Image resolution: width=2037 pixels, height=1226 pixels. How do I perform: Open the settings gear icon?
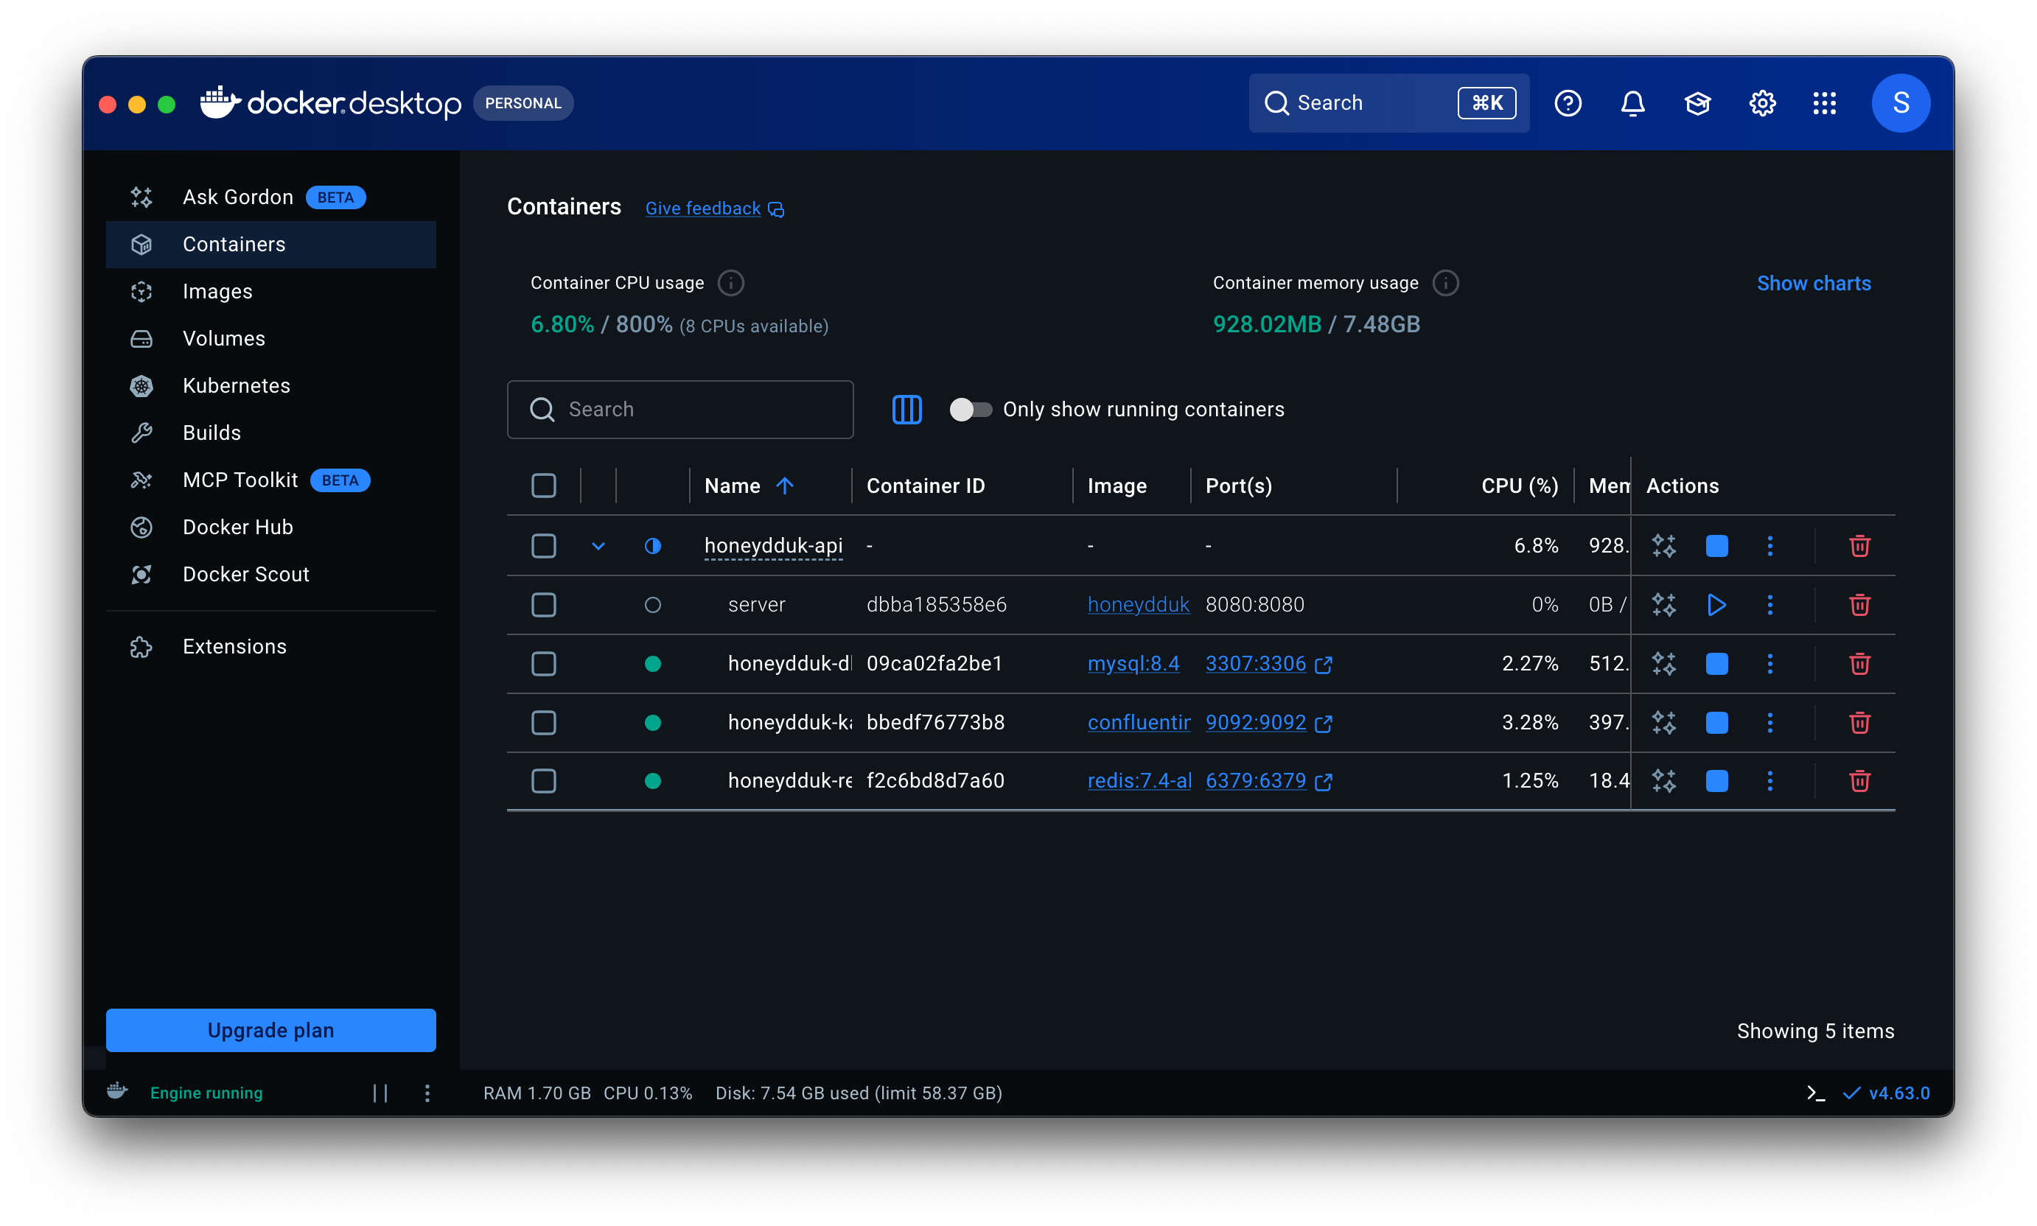(1762, 103)
